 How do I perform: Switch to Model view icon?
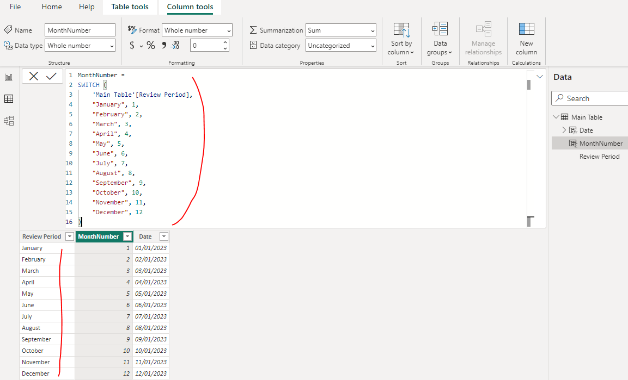pyautogui.click(x=9, y=121)
